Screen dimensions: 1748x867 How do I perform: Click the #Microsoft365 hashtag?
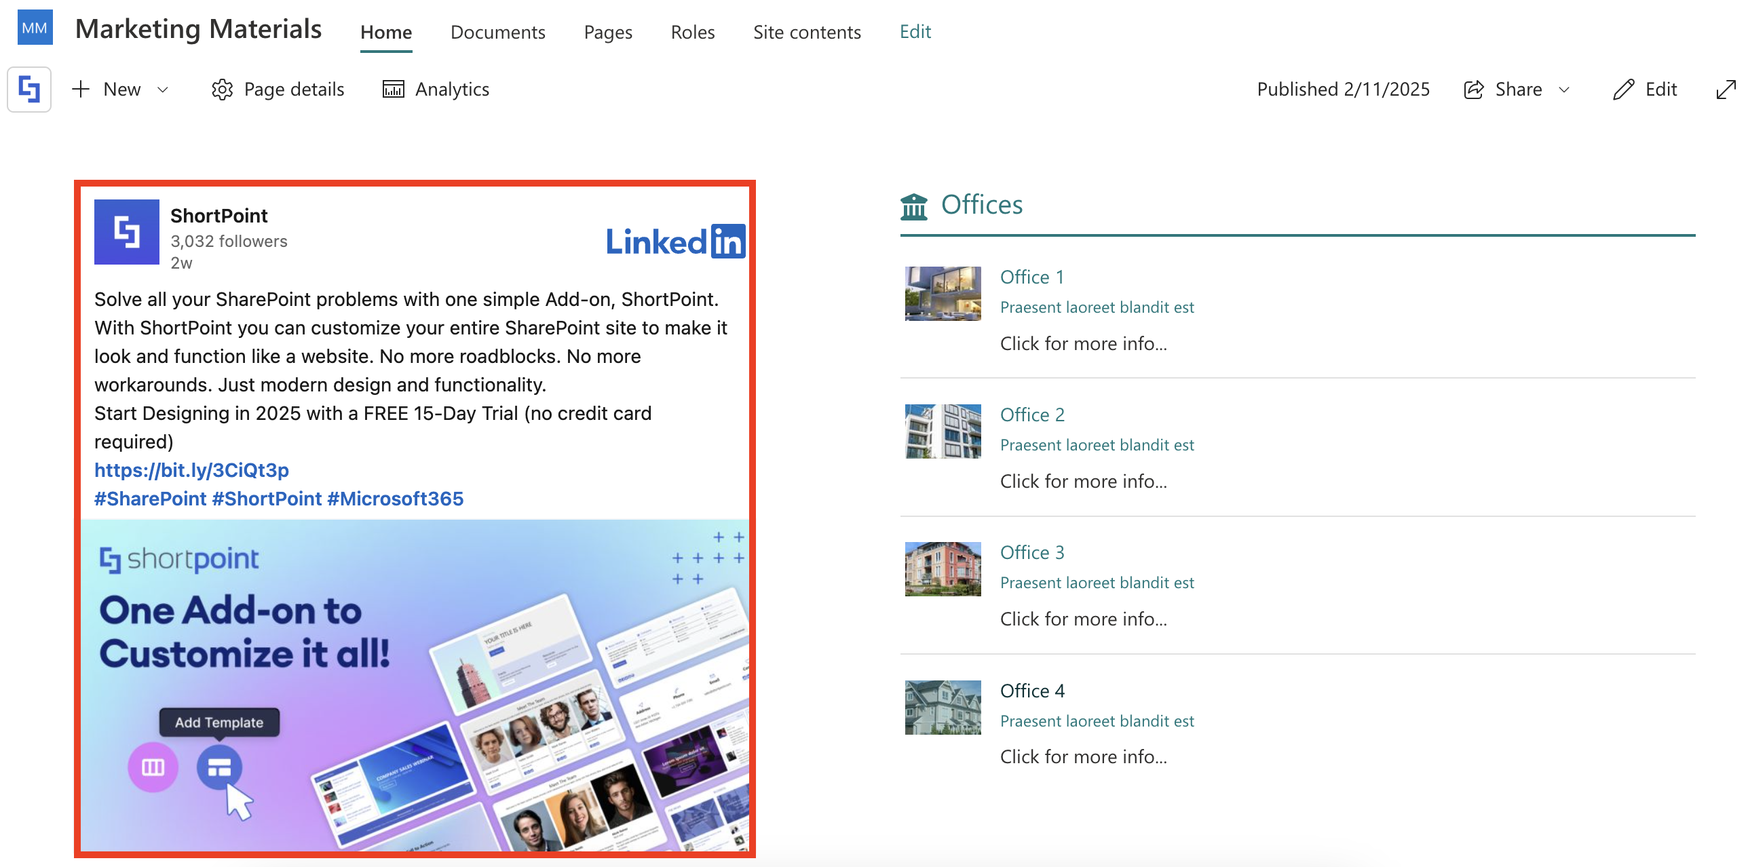tap(395, 499)
